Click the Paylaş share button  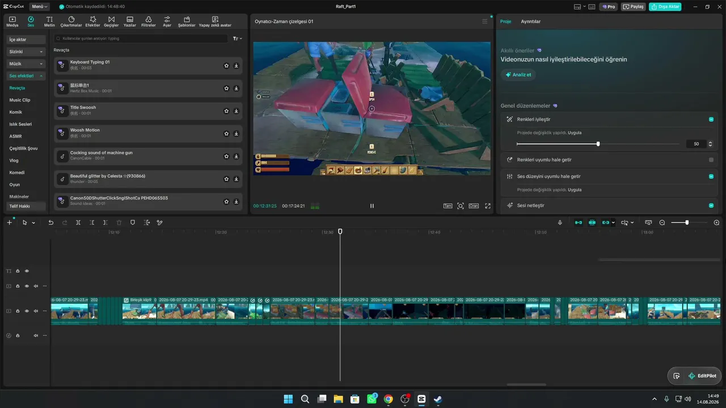point(634,7)
